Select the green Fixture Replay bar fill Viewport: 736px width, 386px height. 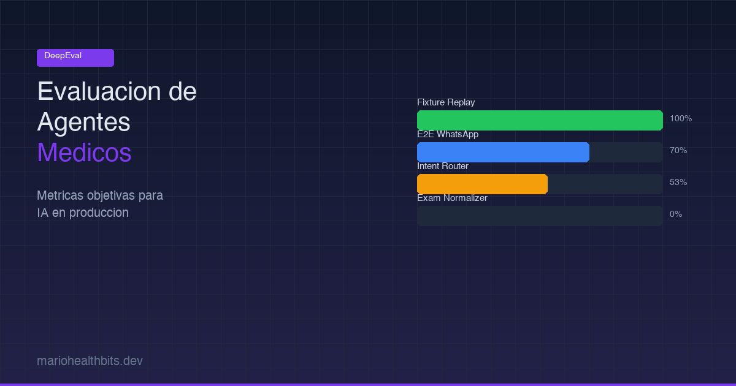pyautogui.click(x=540, y=120)
